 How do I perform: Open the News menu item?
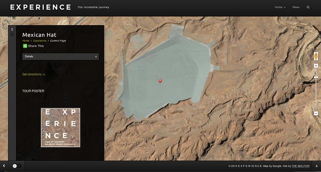coord(296,7)
